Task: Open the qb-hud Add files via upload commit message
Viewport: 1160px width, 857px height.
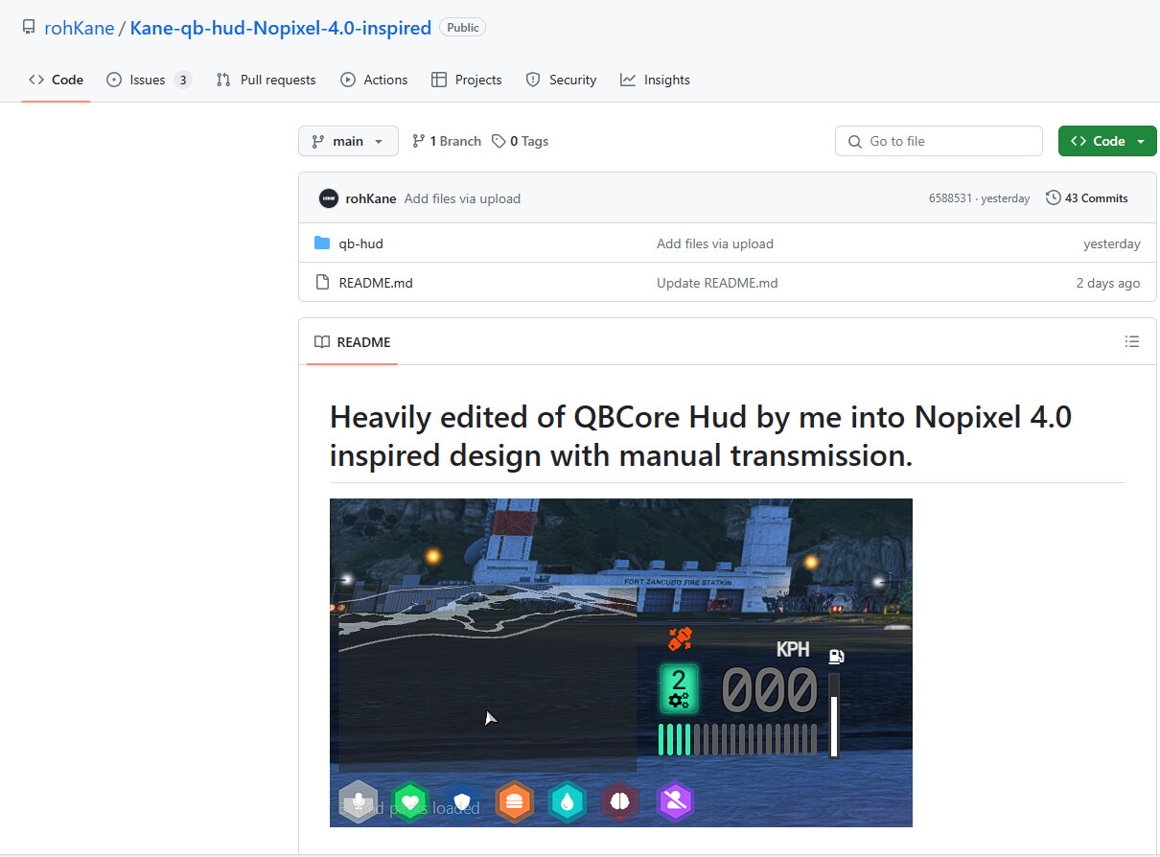Action: 715,243
